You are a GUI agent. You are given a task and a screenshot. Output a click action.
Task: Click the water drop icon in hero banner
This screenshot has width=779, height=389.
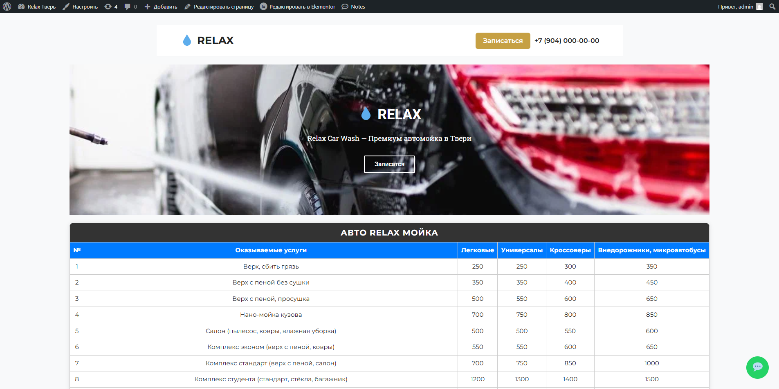[366, 114]
